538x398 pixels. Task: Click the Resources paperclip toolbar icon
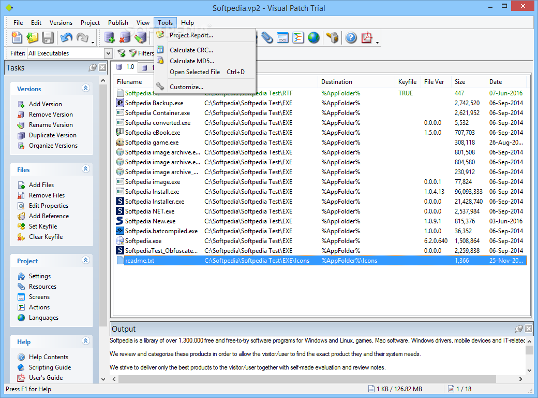tap(267, 37)
